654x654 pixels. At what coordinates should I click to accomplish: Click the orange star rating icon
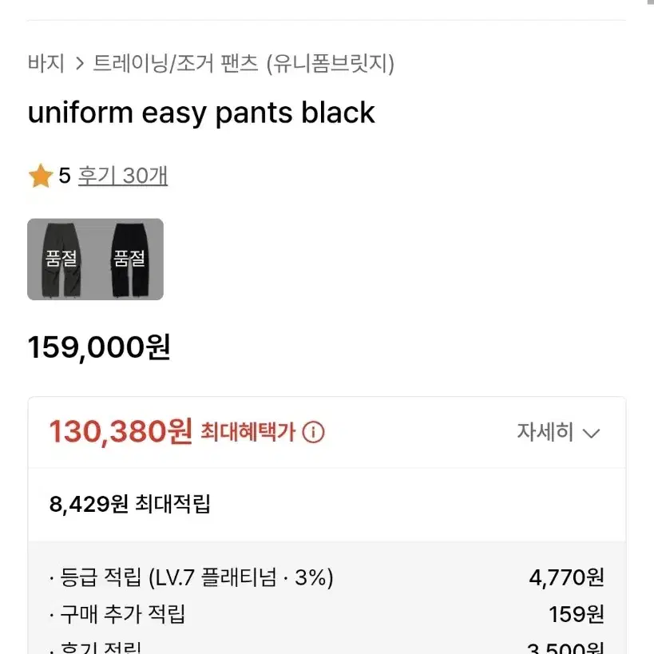[x=41, y=176]
